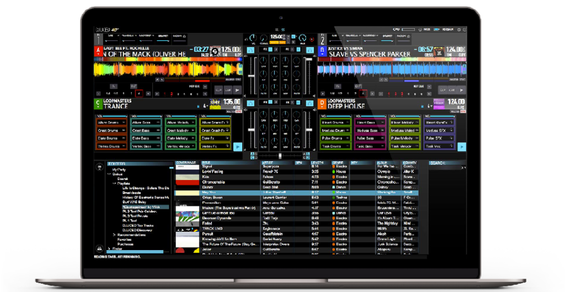The image size is (565, 292).
Task: Select the TRACK UNO track row
Action: tap(296, 229)
